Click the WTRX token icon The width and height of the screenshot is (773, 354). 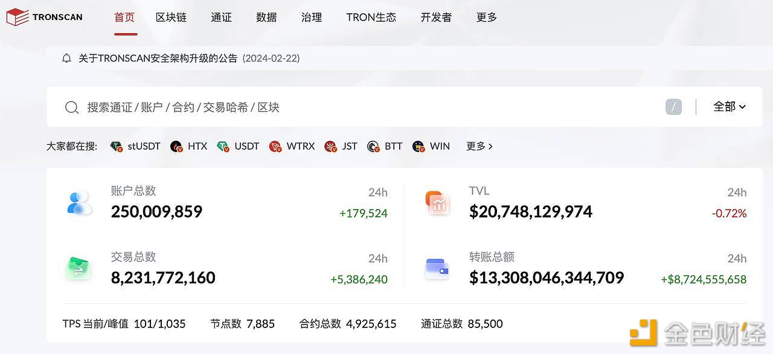pos(275,146)
